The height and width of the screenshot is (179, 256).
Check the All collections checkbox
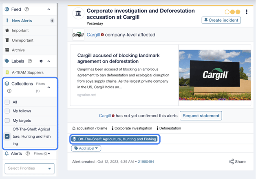pos(7,102)
